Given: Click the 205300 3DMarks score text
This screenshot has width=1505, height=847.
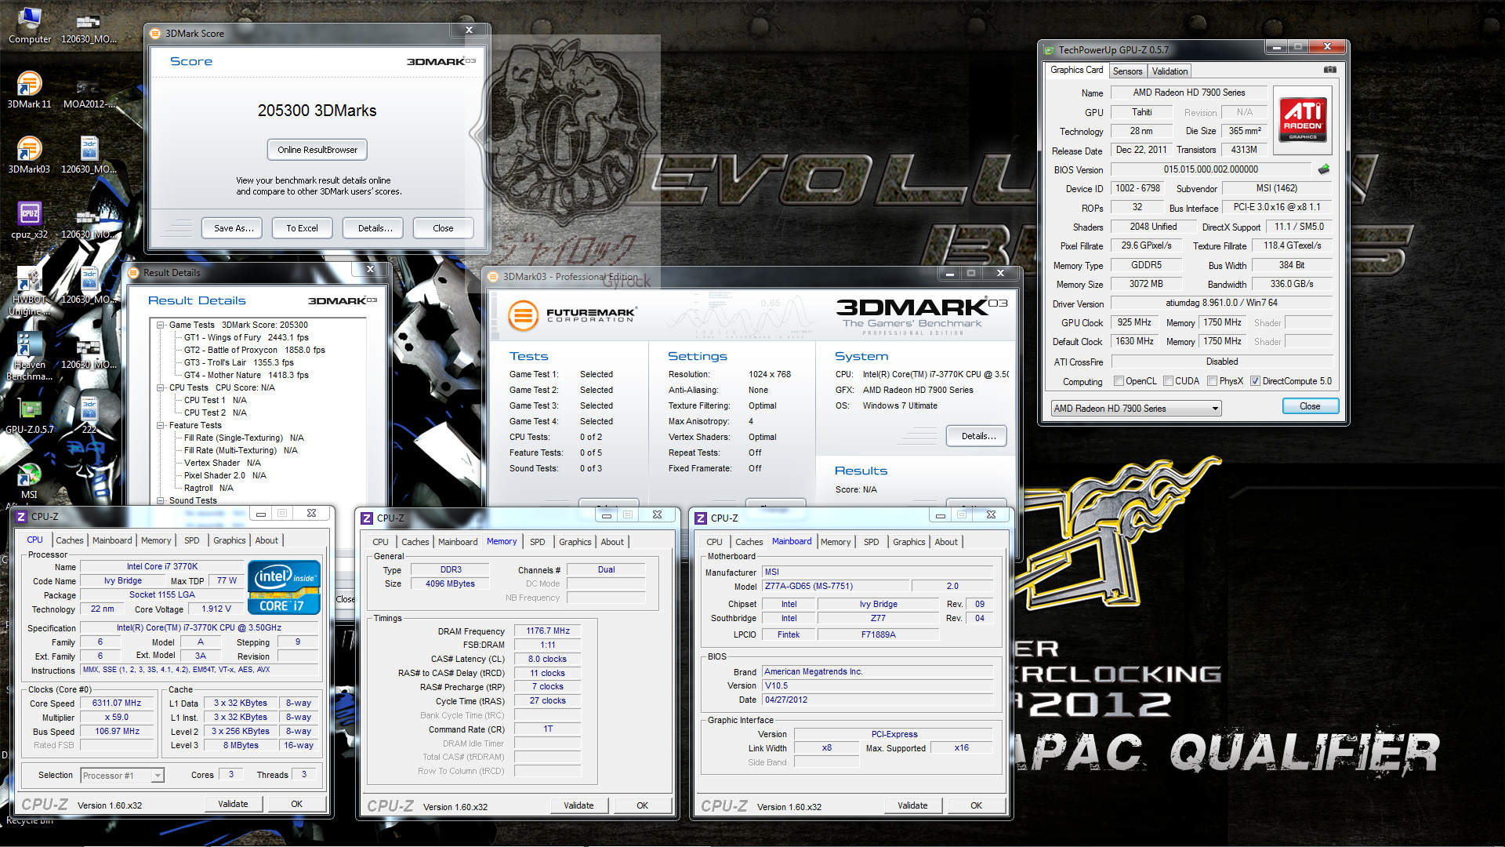Looking at the screenshot, I should click(x=317, y=111).
